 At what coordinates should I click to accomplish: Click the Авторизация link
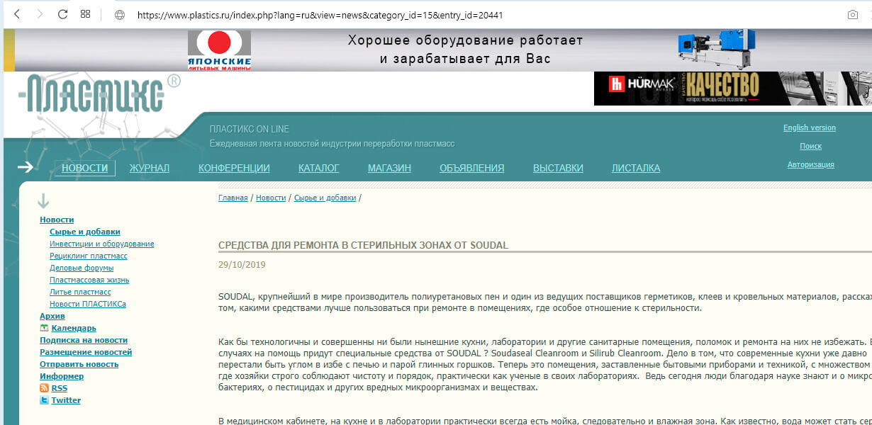pyautogui.click(x=810, y=164)
